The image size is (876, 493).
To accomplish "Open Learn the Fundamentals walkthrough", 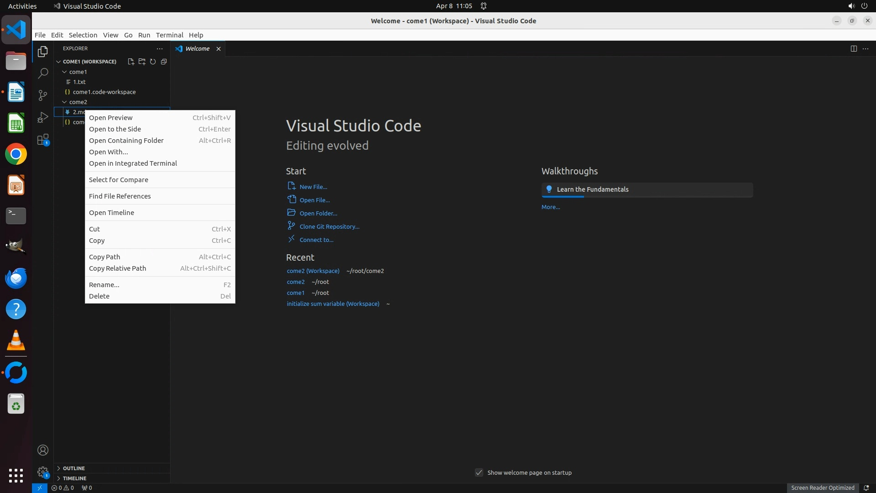I will coord(592,189).
